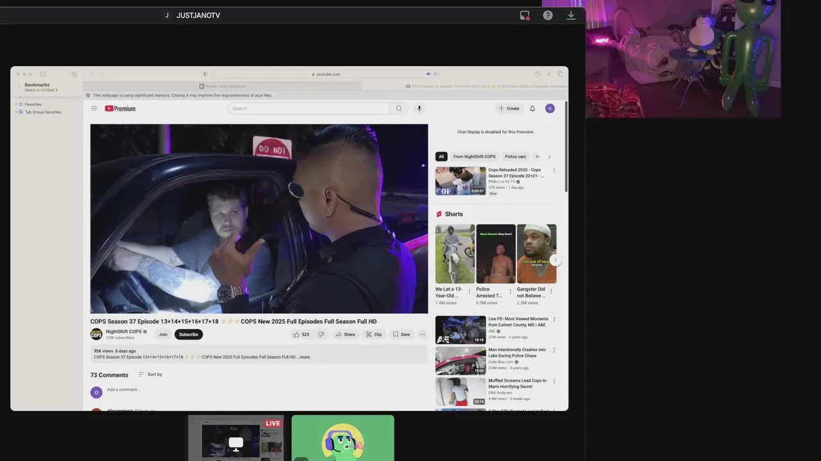Open 'We Let a 13-Year-Old' short
The height and width of the screenshot is (461, 821).
click(455, 254)
